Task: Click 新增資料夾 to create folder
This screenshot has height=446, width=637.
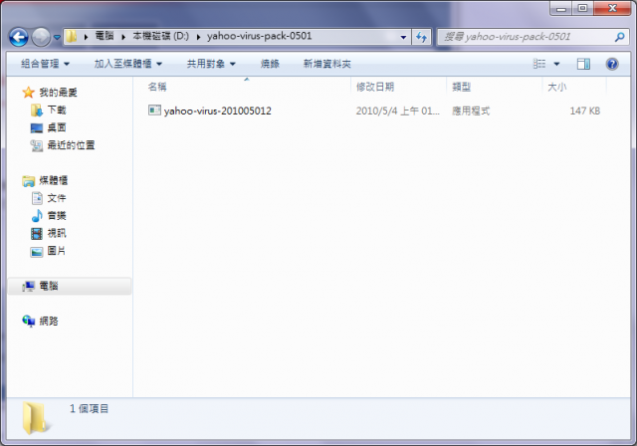Action: click(x=327, y=64)
